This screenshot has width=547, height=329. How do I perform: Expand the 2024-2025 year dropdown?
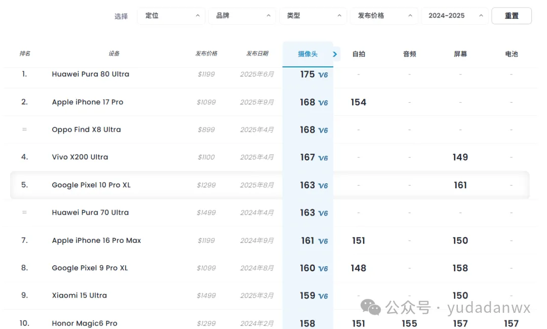point(455,16)
